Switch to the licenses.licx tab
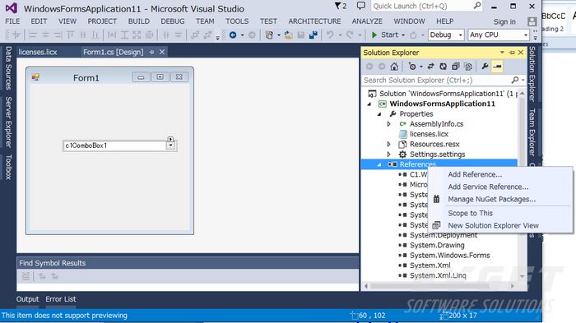This screenshot has height=323, width=576. [38, 52]
